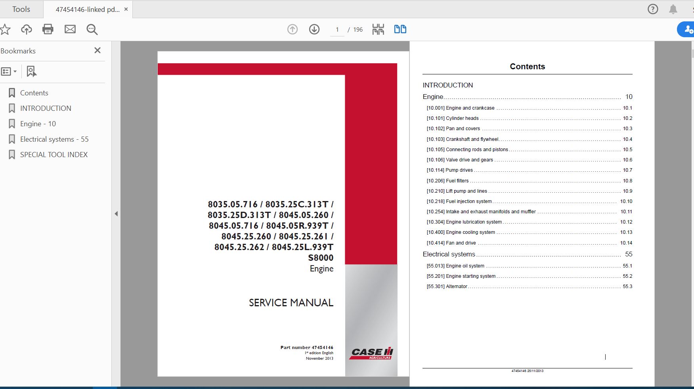Click the current page number field

[x=337, y=30]
